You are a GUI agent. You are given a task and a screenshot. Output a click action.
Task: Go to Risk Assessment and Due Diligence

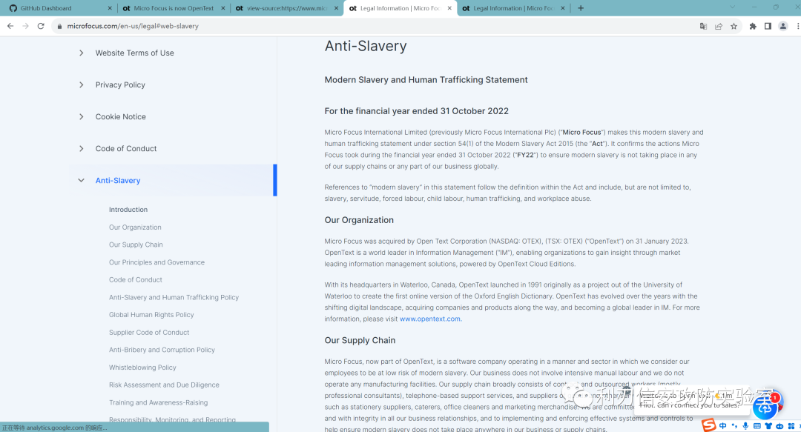164,385
